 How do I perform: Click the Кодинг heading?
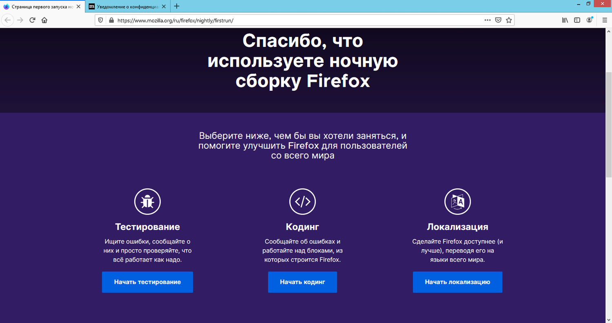click(302, 227)
